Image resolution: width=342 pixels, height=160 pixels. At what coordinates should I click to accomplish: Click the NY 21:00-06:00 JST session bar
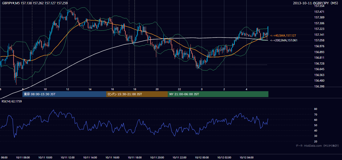(218, 94)
